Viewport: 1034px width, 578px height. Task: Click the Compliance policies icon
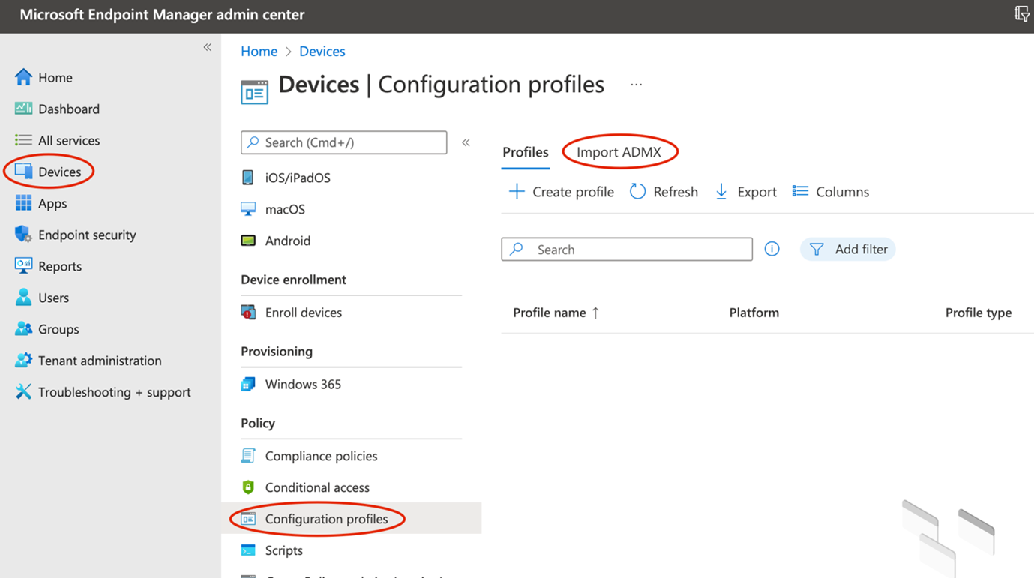coord(248,456)
